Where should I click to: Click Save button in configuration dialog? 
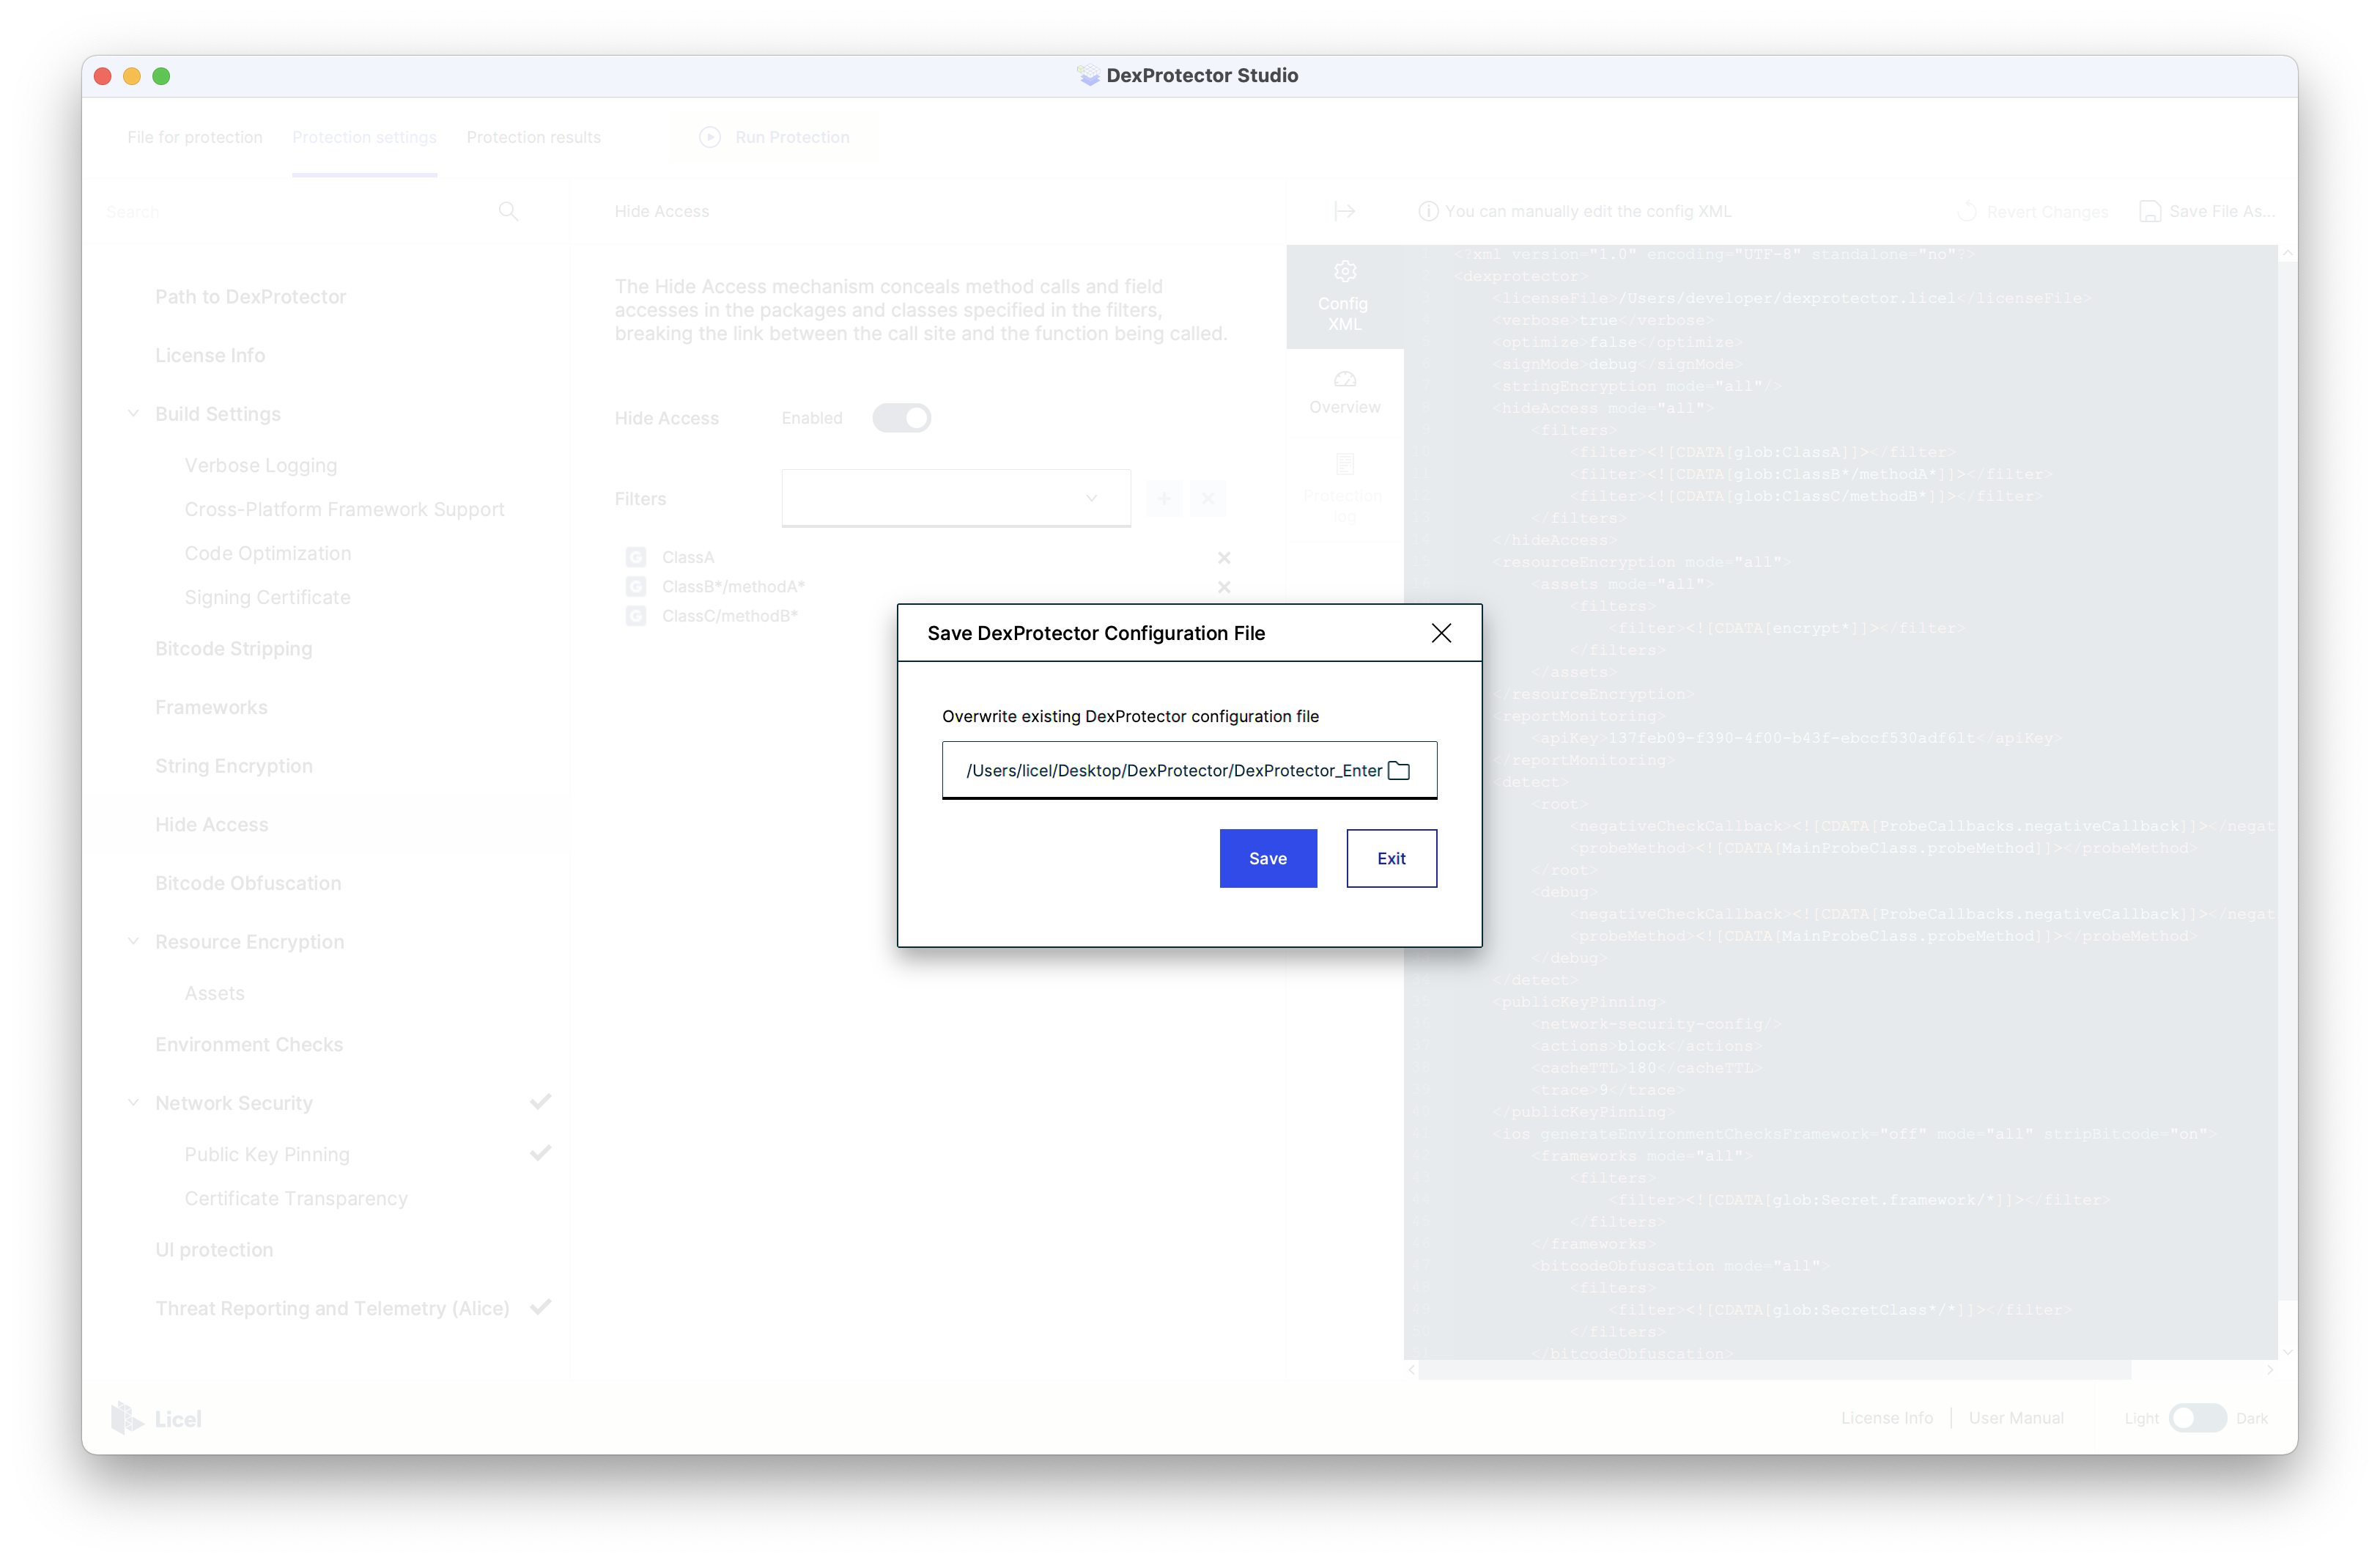coord(1267,858)
